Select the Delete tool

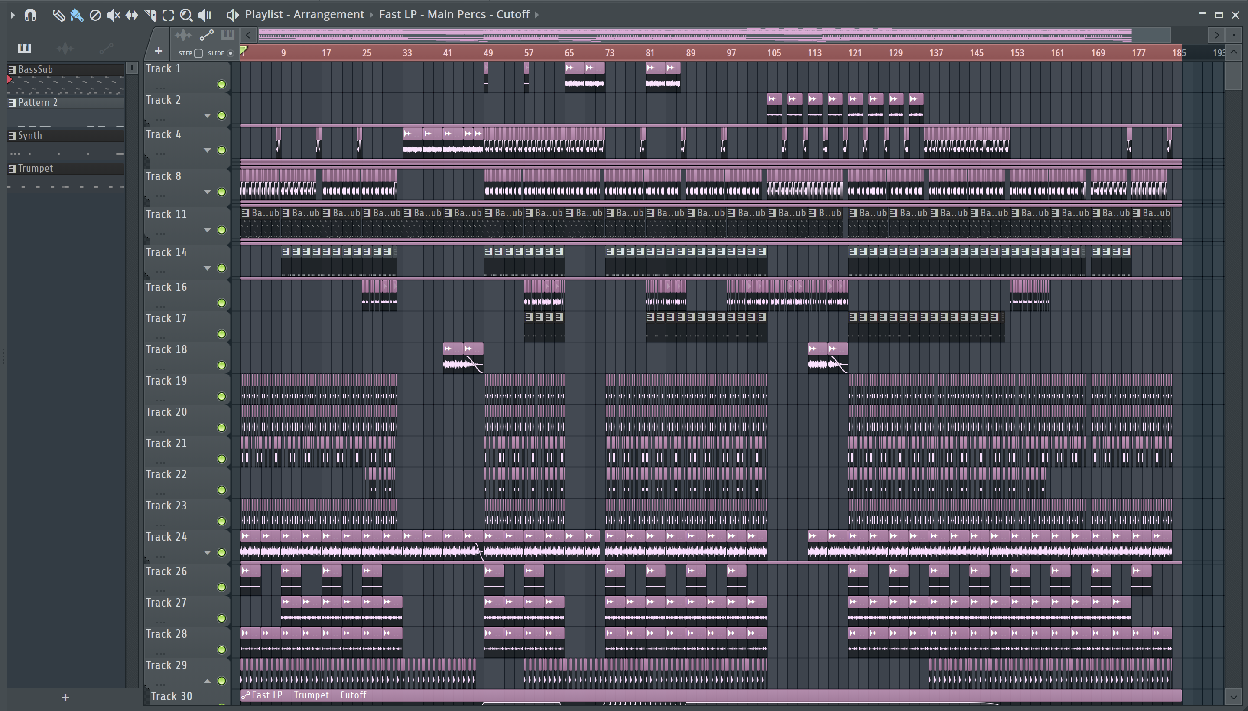click(95, 15)
